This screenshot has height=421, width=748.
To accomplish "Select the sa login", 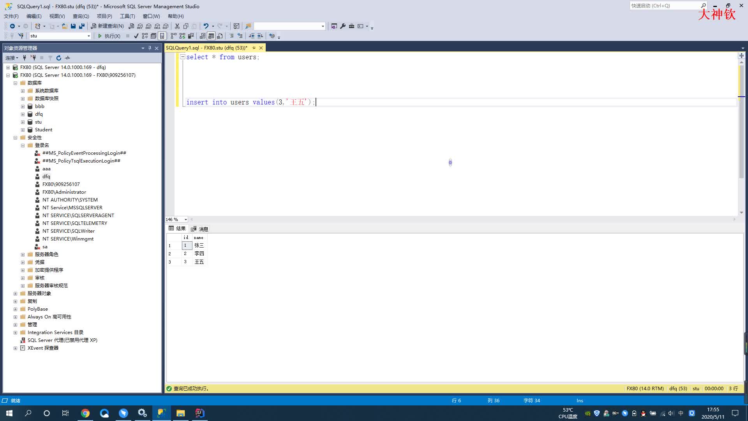I will [x=45, y=247].
